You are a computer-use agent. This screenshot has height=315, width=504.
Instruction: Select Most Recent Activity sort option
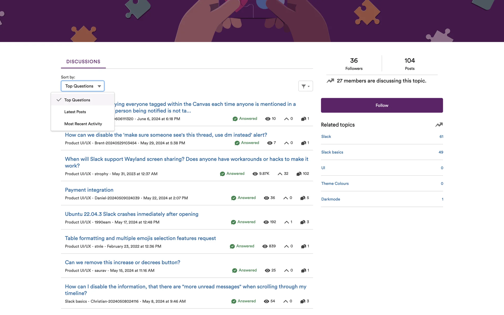point(83,124)
